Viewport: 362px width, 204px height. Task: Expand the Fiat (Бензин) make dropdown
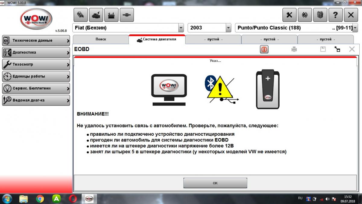pos(181,28)
